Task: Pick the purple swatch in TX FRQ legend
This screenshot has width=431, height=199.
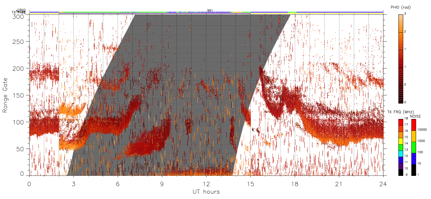Action: [400, 166]
